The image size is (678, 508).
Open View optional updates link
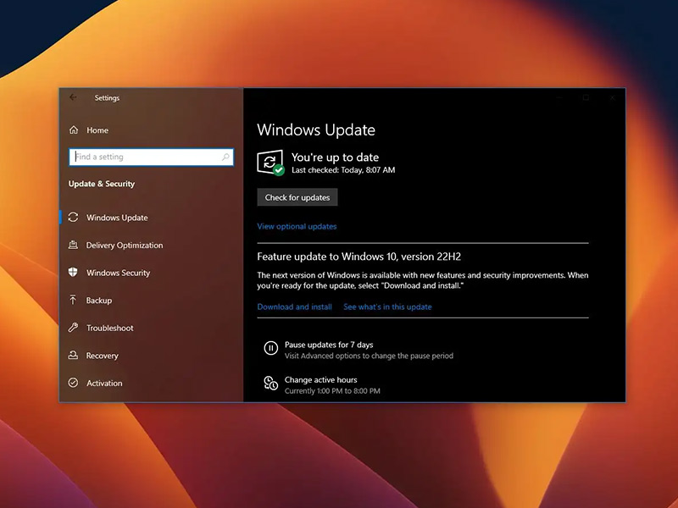pos(297,226)
